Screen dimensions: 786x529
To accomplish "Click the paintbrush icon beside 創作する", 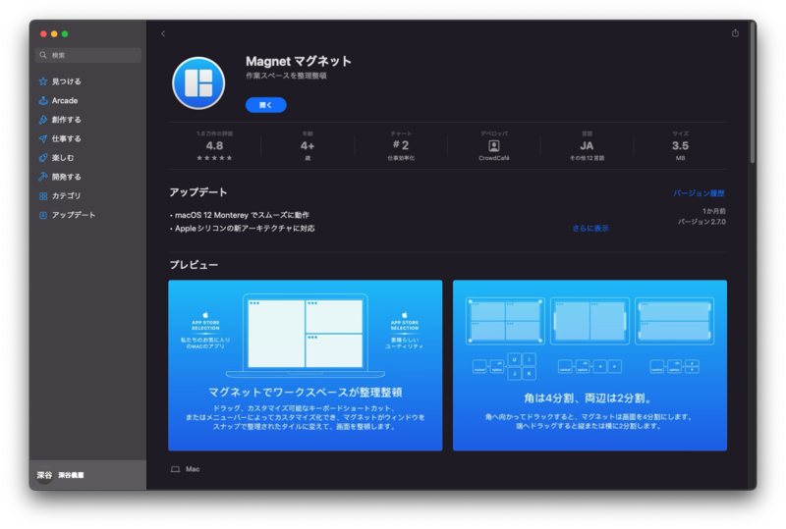I will coord(43,119).
